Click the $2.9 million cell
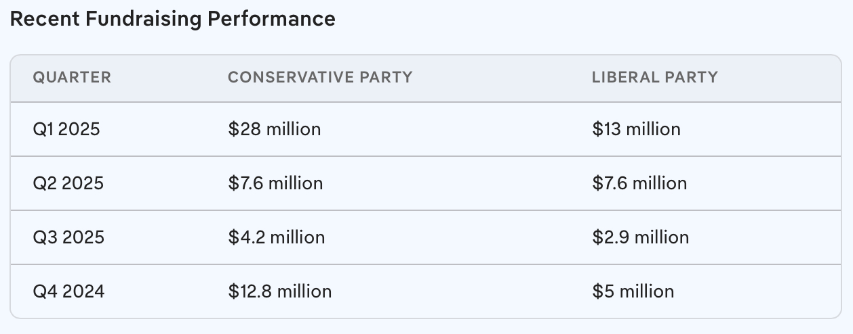 click(x=640, y=237)
